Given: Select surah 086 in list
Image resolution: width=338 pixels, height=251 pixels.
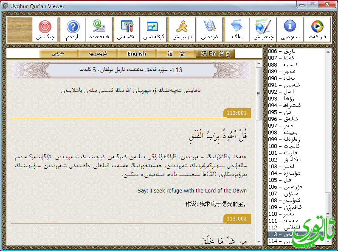Looking at the screenshot, I should click(296, 51).
